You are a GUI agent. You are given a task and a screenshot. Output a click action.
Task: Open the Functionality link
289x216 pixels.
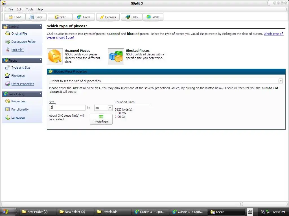pos(20,109)
